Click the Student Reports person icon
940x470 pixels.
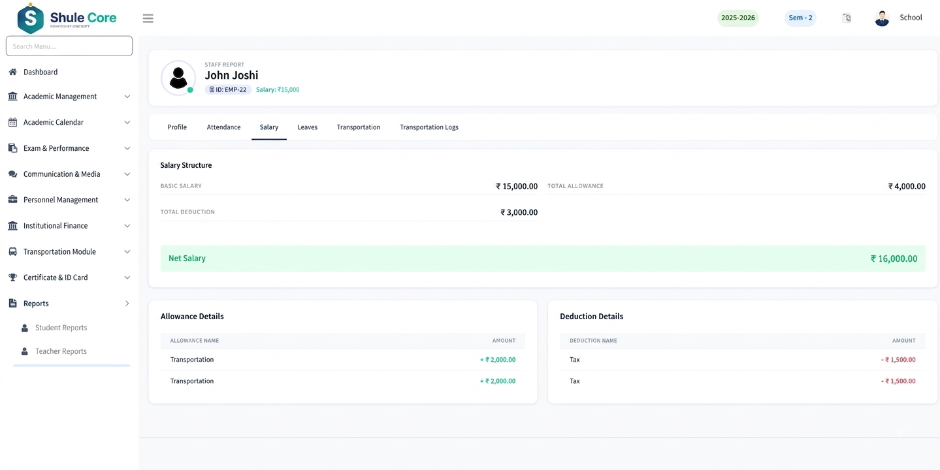25,328
